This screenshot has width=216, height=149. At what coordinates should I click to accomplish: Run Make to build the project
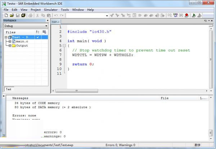coord(175,15)
